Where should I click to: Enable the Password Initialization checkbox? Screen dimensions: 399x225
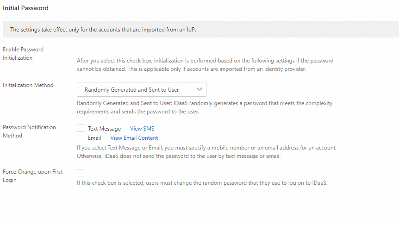[x=81, y=50]
